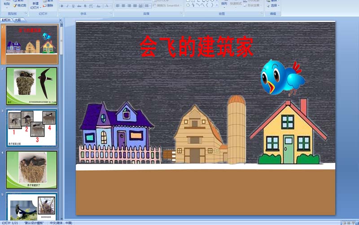Open the columns dropdown in paragraph group
The image size is (359, 225).
click(147, 6)
